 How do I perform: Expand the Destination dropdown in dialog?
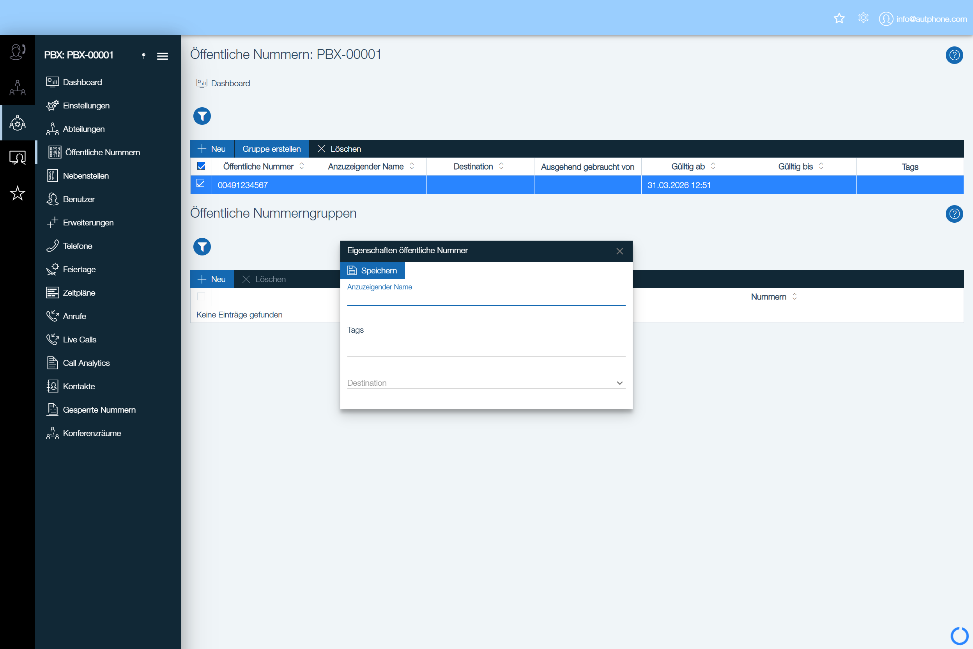619,383
